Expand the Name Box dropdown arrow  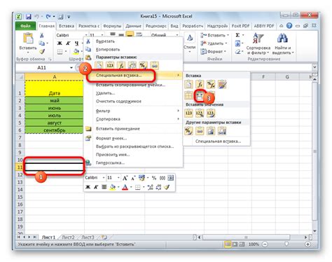pyautogui.click(x=71, y=68)
